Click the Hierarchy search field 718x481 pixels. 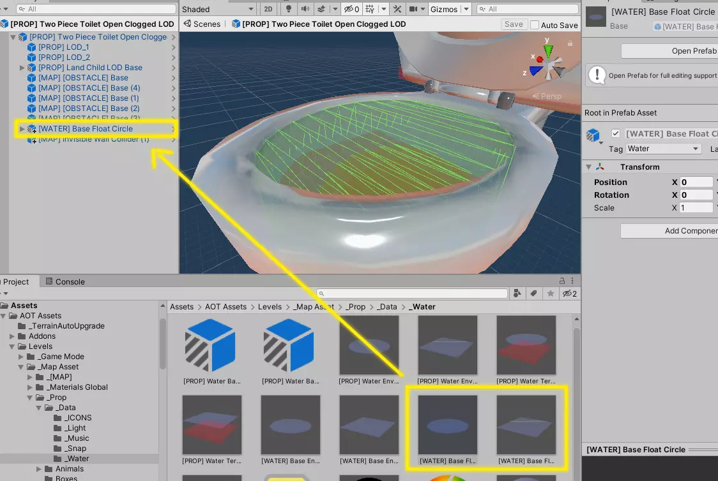click(x=96, y=9)
